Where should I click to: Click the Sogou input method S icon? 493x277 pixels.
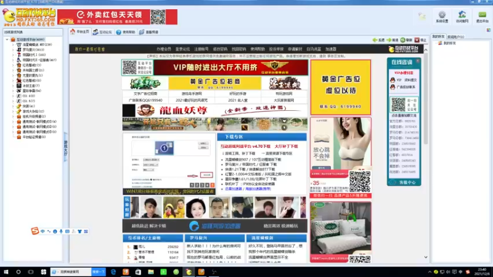35,231
